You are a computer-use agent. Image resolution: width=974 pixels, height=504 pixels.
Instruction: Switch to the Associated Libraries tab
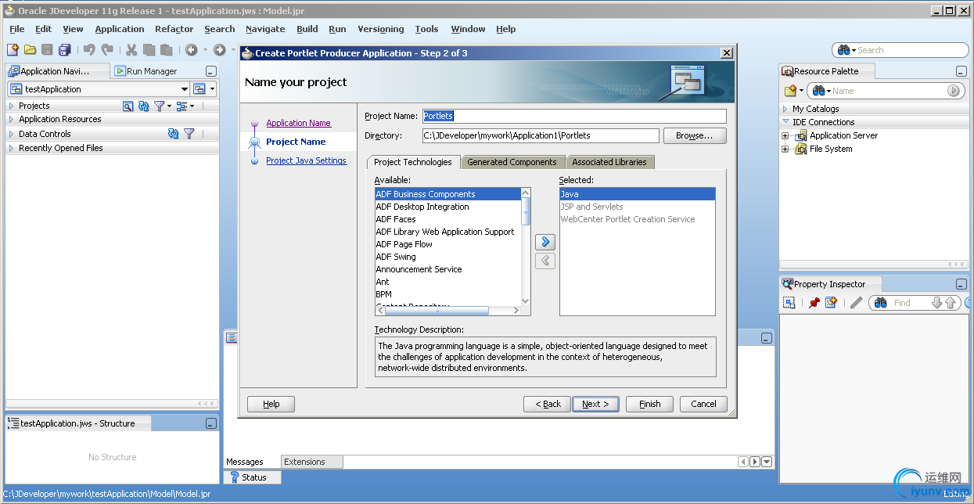(x=609, y=162)
